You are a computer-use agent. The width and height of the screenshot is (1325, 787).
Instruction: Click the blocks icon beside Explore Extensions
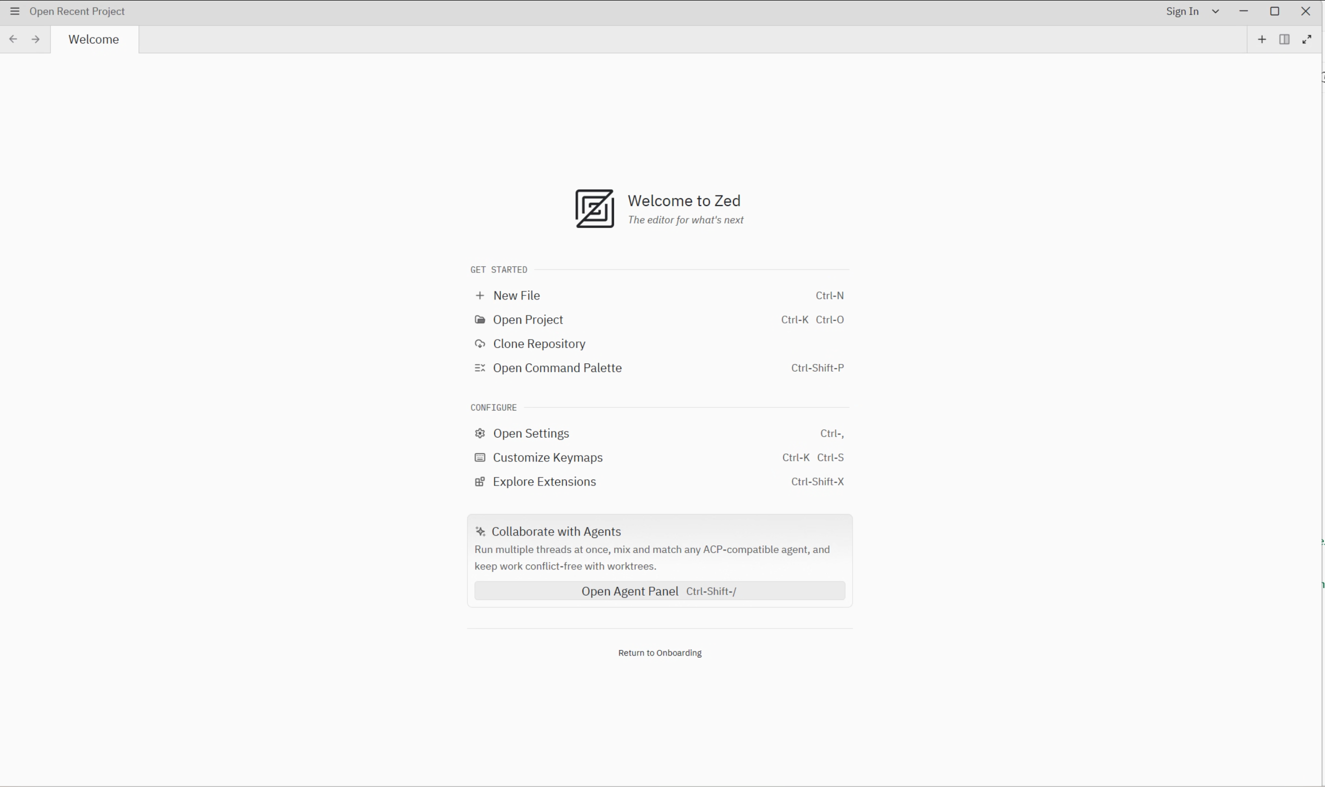(480, 481)
